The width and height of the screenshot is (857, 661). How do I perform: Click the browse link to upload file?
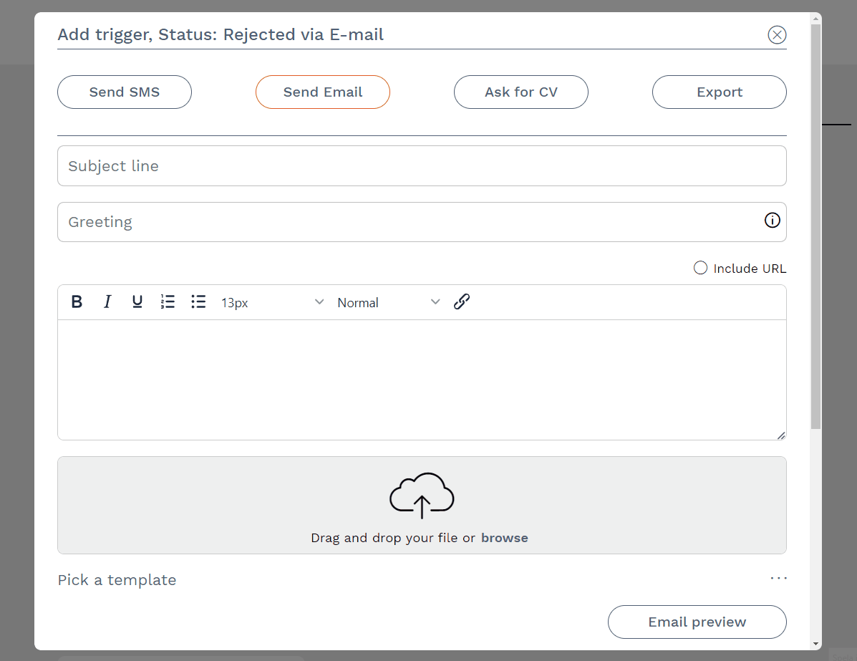pyautogui.click(x=504, y=538)
